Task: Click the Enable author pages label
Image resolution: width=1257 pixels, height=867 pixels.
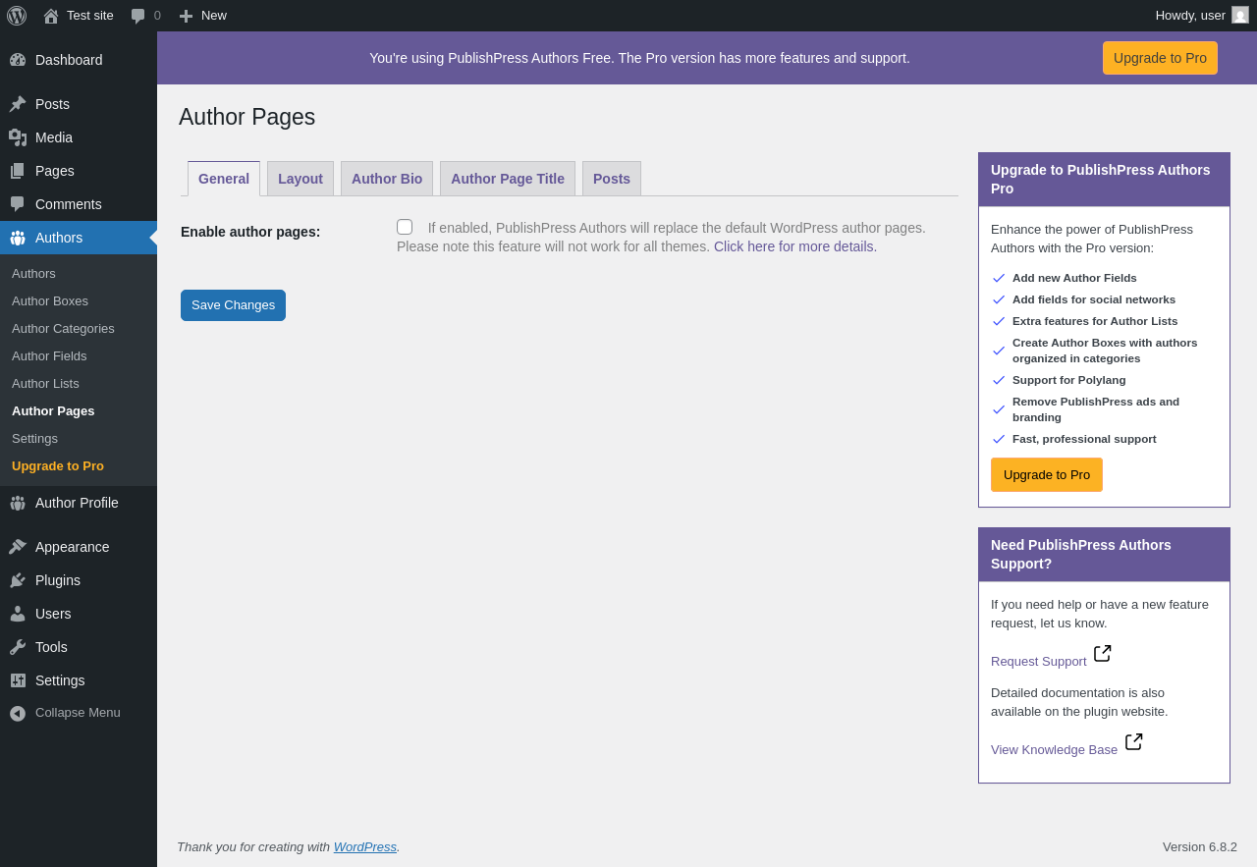Action: click(250, 232)
